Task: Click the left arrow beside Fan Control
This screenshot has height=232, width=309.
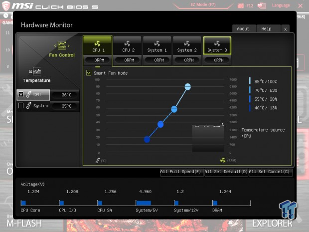Action: pyautogui.click(x=55, y=46)
